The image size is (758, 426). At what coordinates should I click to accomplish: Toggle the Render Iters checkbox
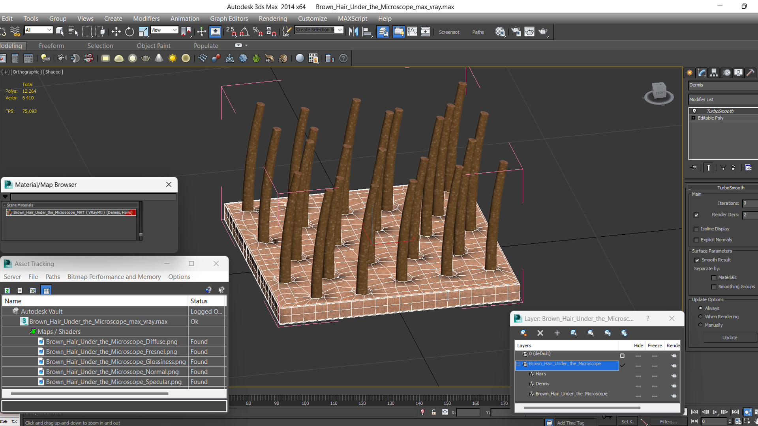696,215
